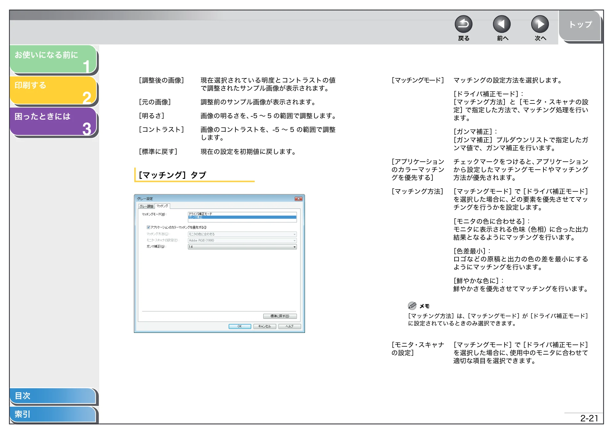Click the [調整後の画像] term
This screenshot has height=433, width=613.
coord(162,80)
